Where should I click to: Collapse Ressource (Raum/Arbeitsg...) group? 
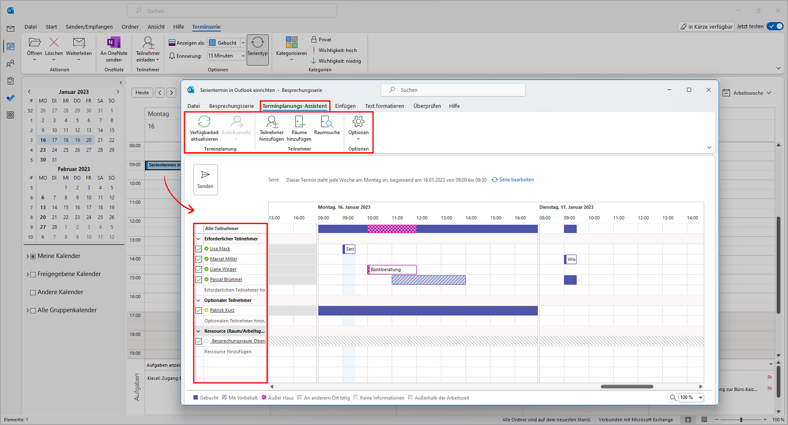tap(198, 331)
